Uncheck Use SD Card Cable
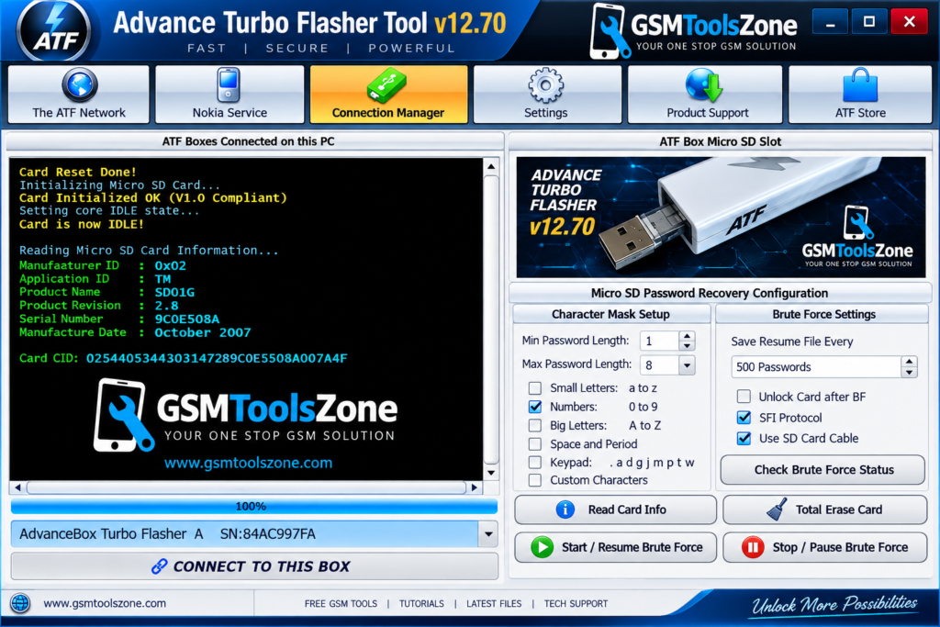This screenshot has height=627, width=940. click(x=744, y=438)
